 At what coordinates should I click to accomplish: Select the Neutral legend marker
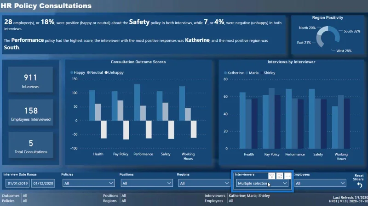[x=88, y=72]
